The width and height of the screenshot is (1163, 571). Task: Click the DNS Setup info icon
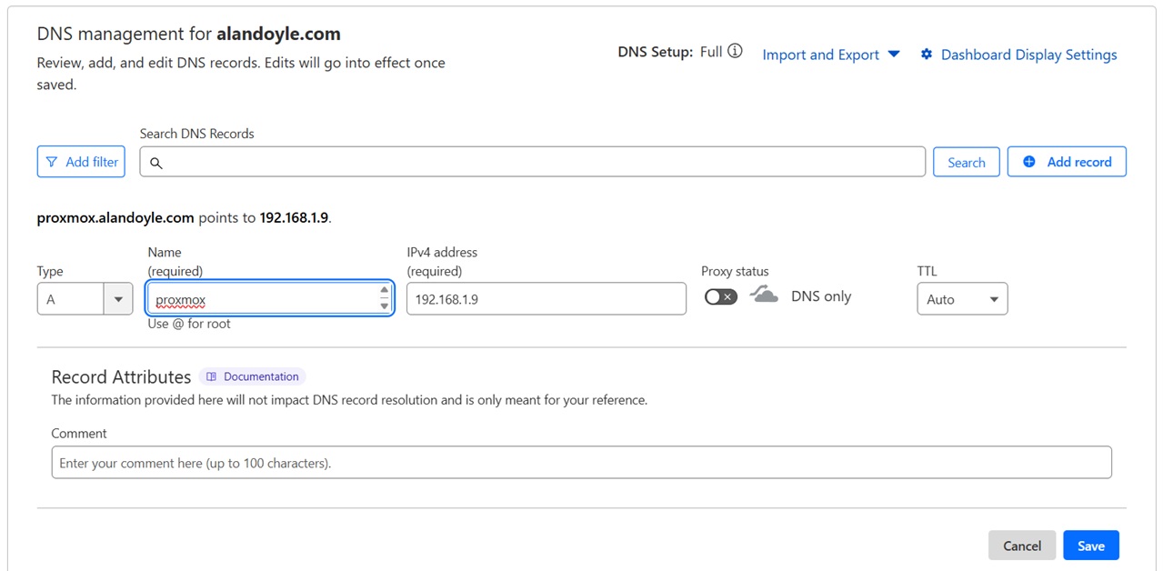pyautogui.click(x=735, y=52)
